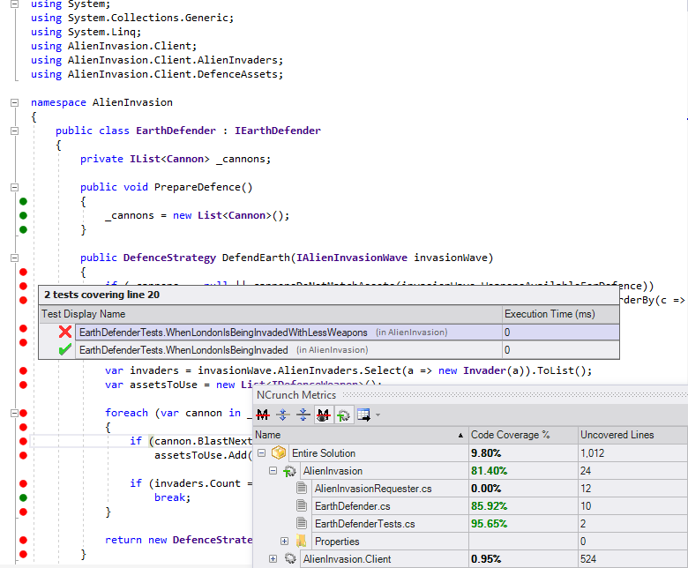
Task: Open the dropdown arrow beside the export icon
Action: 378,415
